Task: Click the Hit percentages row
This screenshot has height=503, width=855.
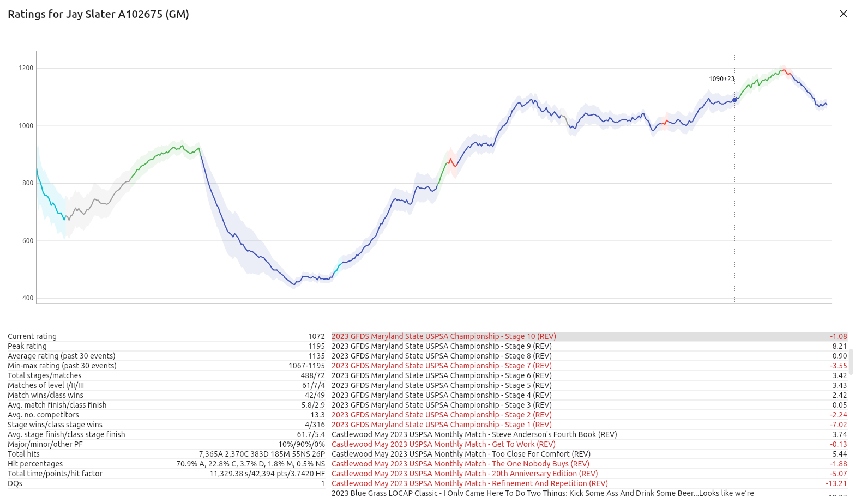Action: [x=166, y=464]
